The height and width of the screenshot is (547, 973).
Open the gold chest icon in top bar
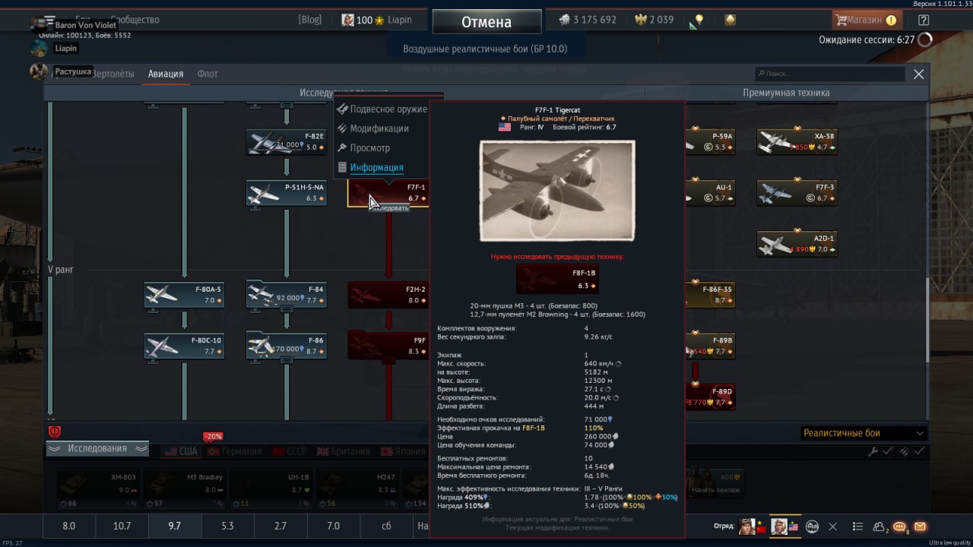pyautogui.click(x=730, y=21)
